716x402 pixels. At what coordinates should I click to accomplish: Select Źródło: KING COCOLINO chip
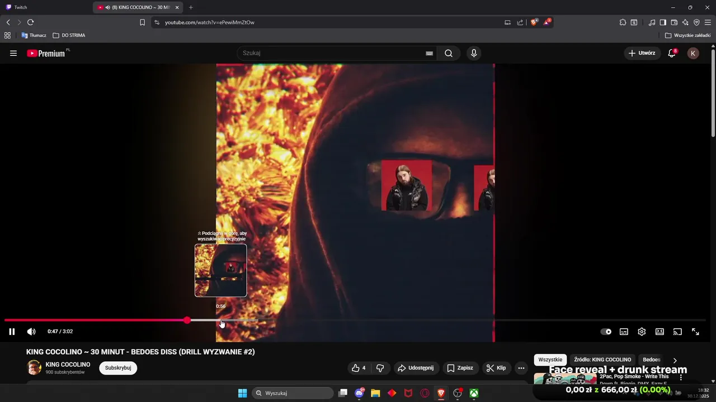click(602, 360)
